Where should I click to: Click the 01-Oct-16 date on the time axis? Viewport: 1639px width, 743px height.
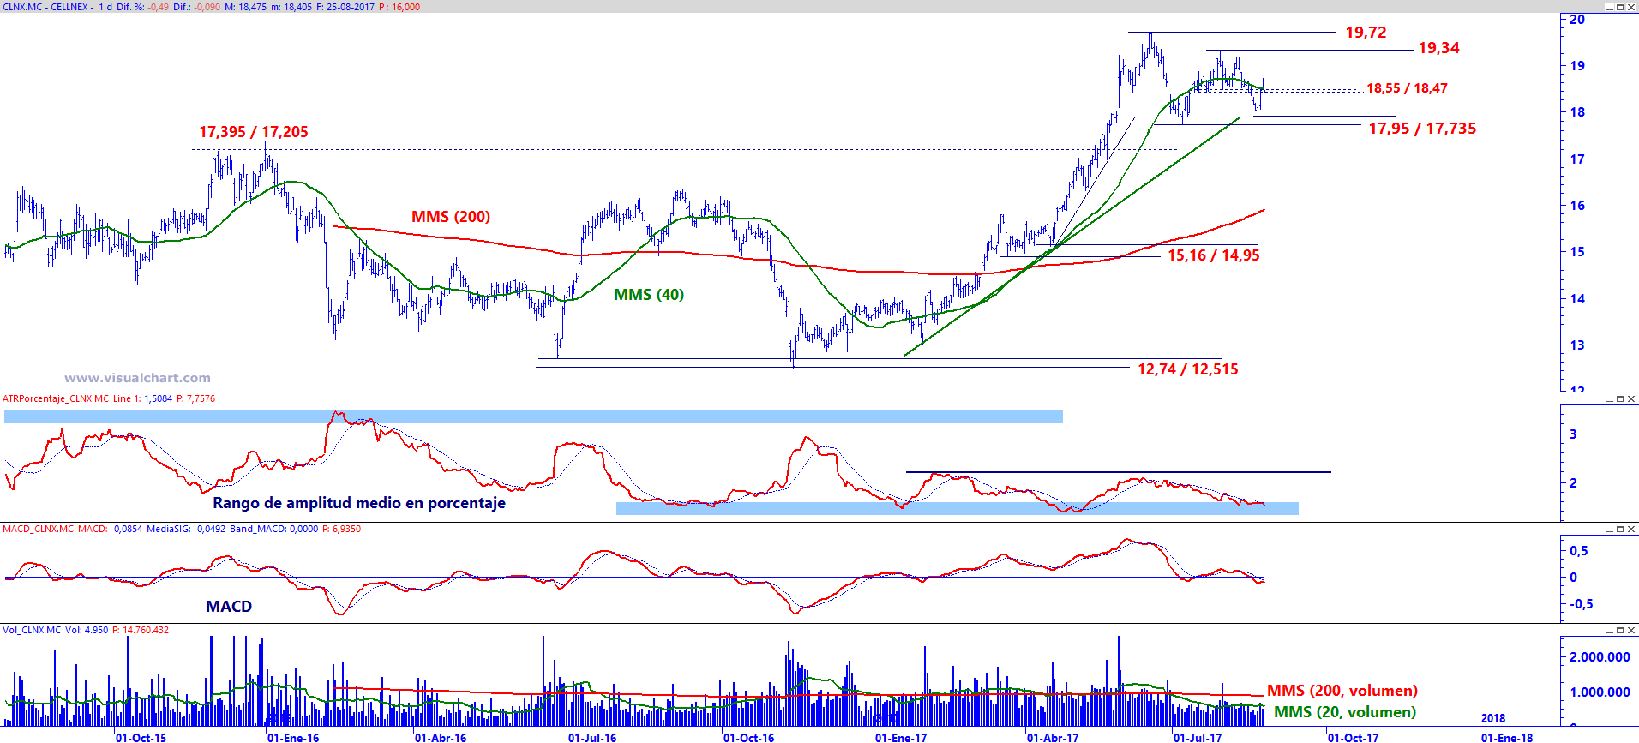(x=749, y=737)
